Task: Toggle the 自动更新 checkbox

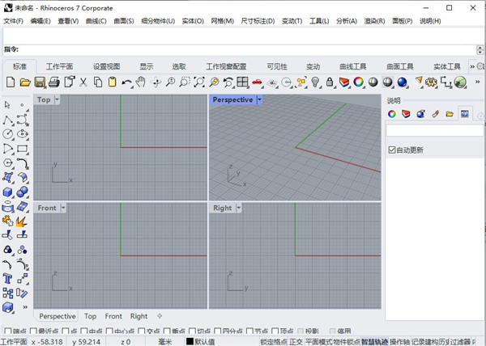Action: (x=392, y=150)
